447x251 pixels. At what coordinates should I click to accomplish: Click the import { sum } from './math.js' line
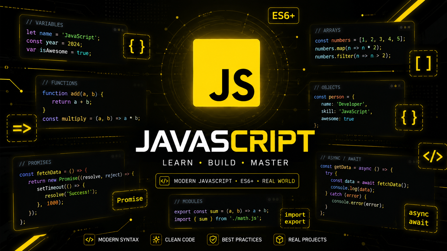[218, 219]
